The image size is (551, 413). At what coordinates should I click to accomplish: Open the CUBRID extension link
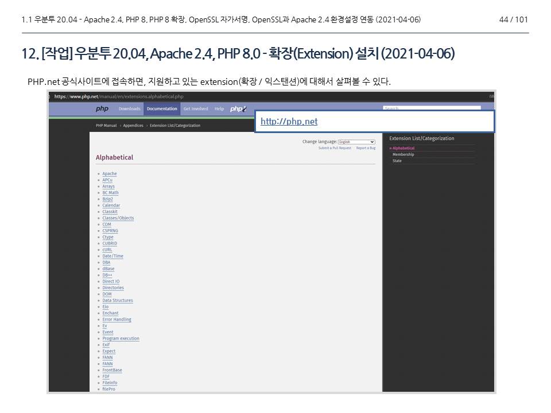coord(110,243)
